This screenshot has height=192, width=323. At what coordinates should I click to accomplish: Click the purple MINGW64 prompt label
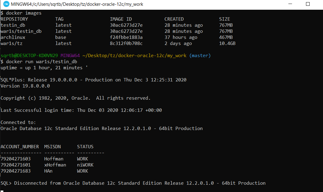tap(70, 56)
